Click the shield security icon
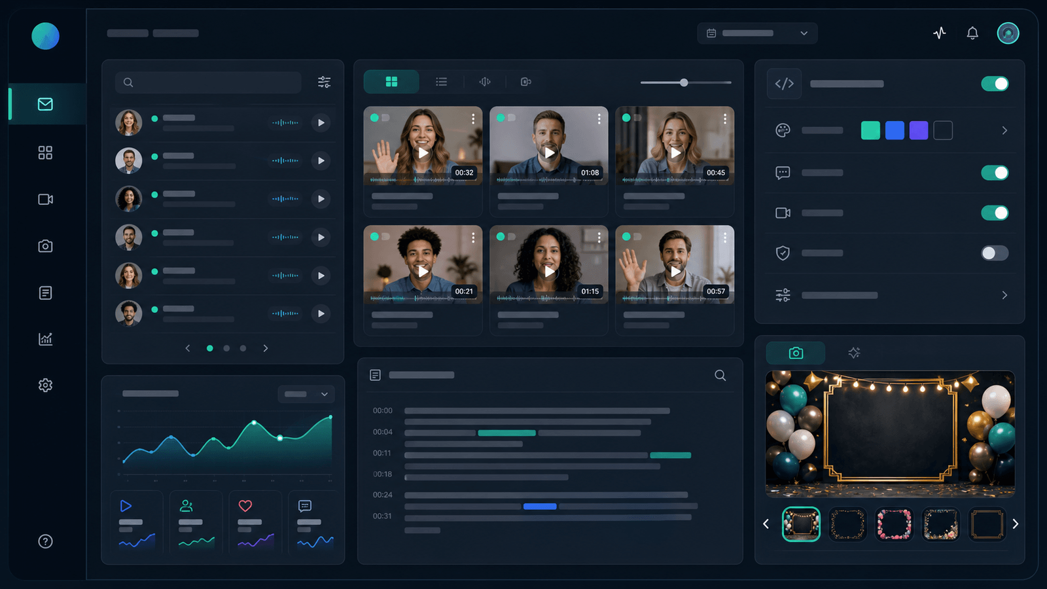This screenshot has height=589, width=1047. [783, 253]
